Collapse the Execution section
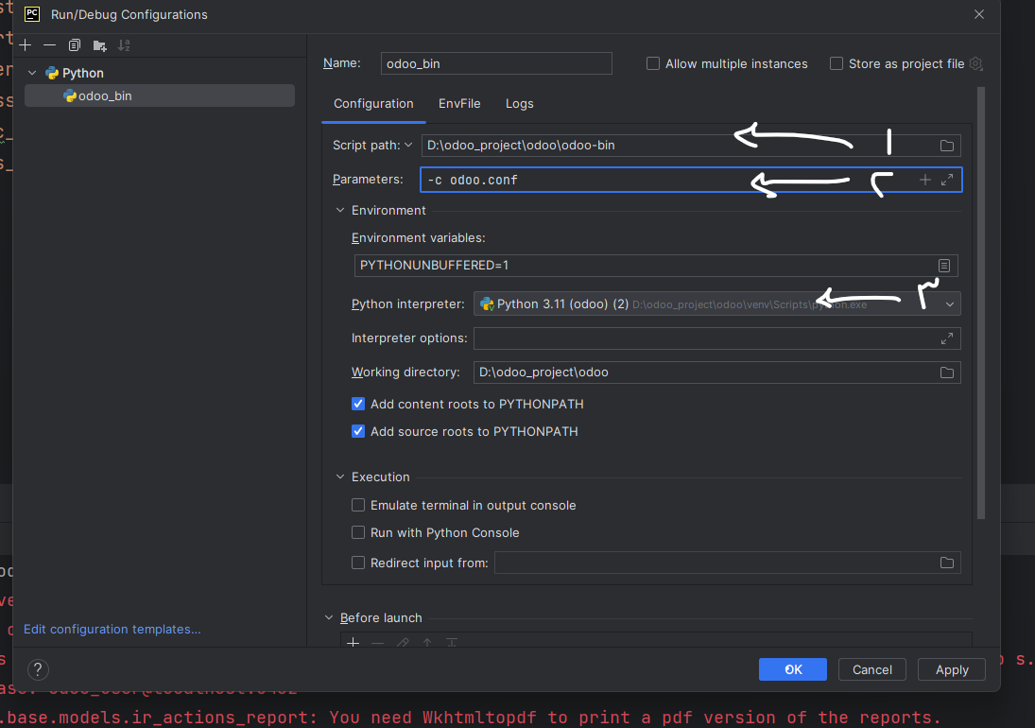This screenshot has width=1035, height=728. pos(340,477)
